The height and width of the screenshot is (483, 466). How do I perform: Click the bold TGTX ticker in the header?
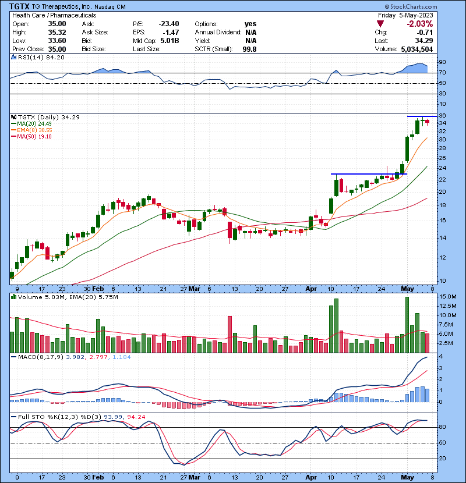[x=19, y=6]
